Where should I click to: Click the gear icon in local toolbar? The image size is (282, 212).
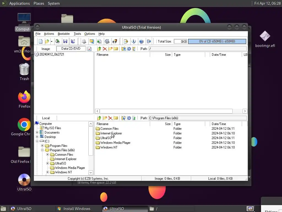[129, 118]
